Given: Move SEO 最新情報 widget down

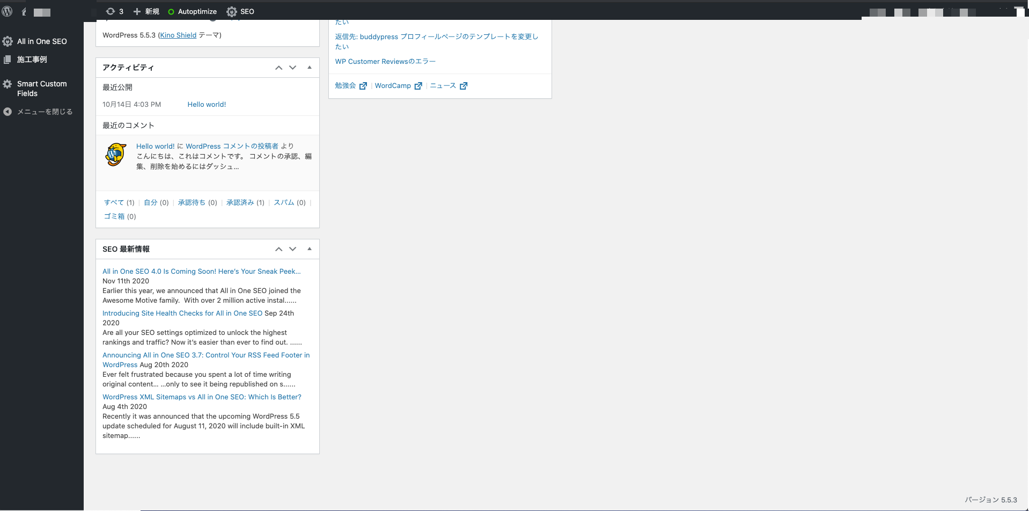Looking at the screenshot, I should coord(292,249).
